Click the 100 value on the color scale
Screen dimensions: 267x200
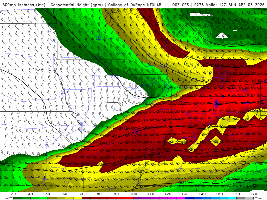coord(134,194)
